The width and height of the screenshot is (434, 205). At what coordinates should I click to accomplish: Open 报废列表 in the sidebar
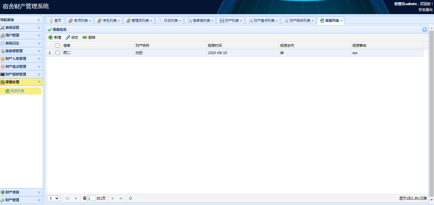(17, 91)
